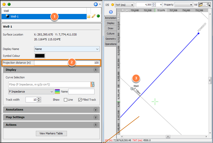Image resolution: width=213 pixels, height=143 pixels.
Task: Click the TWT 4500.0 status readout
Action: click(x=141, y=140)
